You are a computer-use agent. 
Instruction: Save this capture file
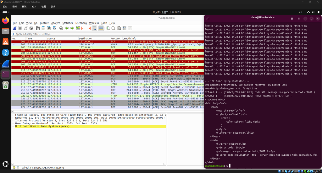43,28
